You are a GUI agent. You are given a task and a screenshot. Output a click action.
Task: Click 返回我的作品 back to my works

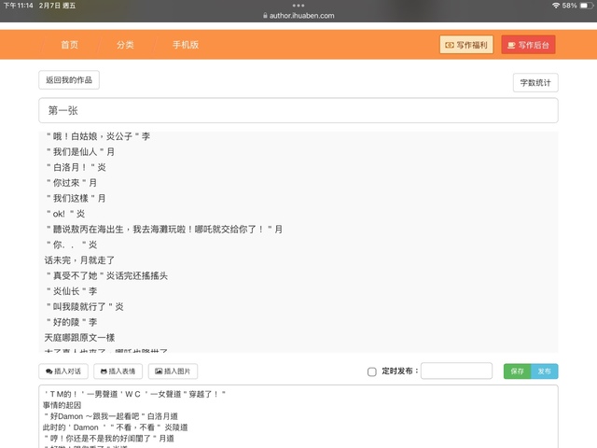[69, 80]
